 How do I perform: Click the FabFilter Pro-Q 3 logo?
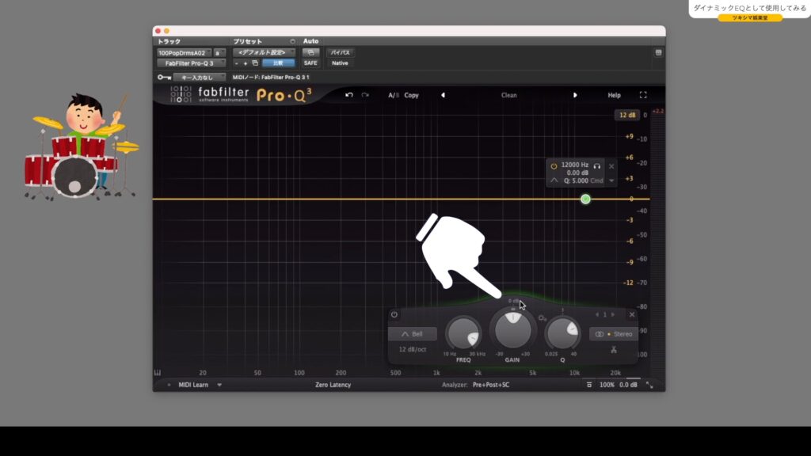click(x=241, y=95)
